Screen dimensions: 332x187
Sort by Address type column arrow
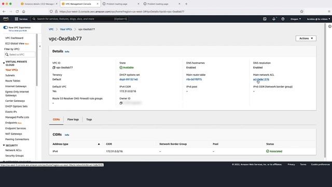[99, 144]
